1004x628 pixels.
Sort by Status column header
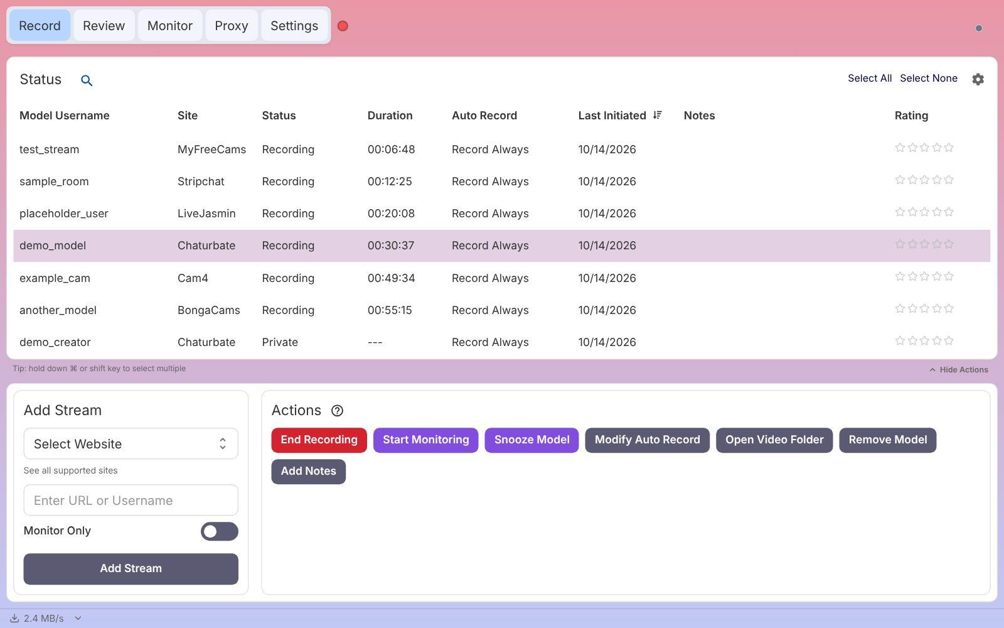[279, 116]
